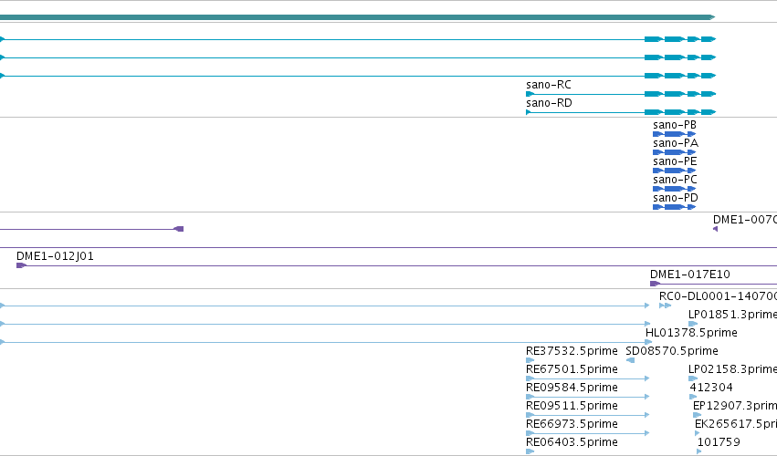Select the sano-PC protein glyph

675,189
